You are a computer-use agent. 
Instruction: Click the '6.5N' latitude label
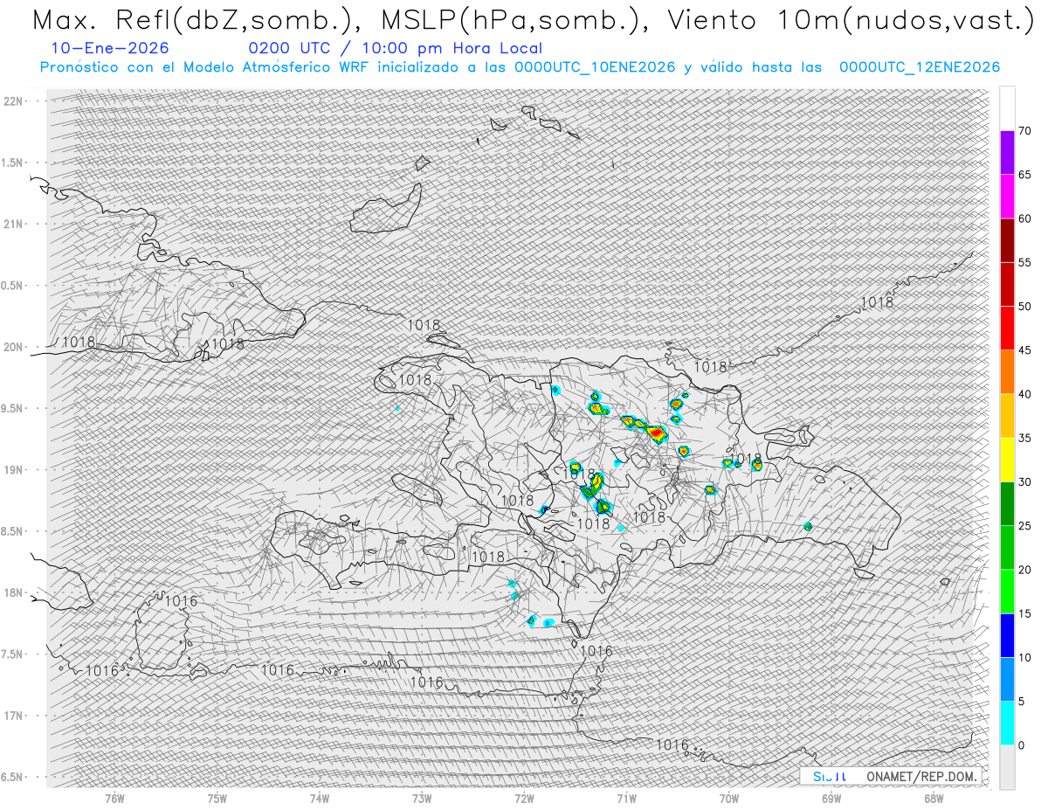12,777
